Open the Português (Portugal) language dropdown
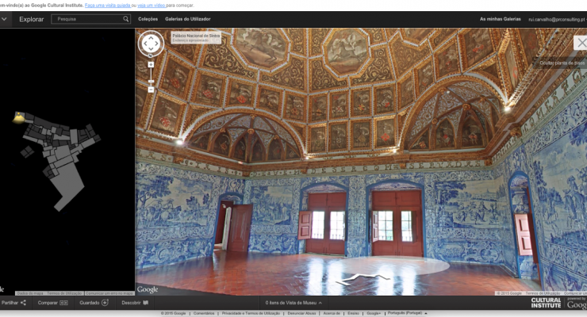Viewport: 587px width, 317px height. [407, 313]
